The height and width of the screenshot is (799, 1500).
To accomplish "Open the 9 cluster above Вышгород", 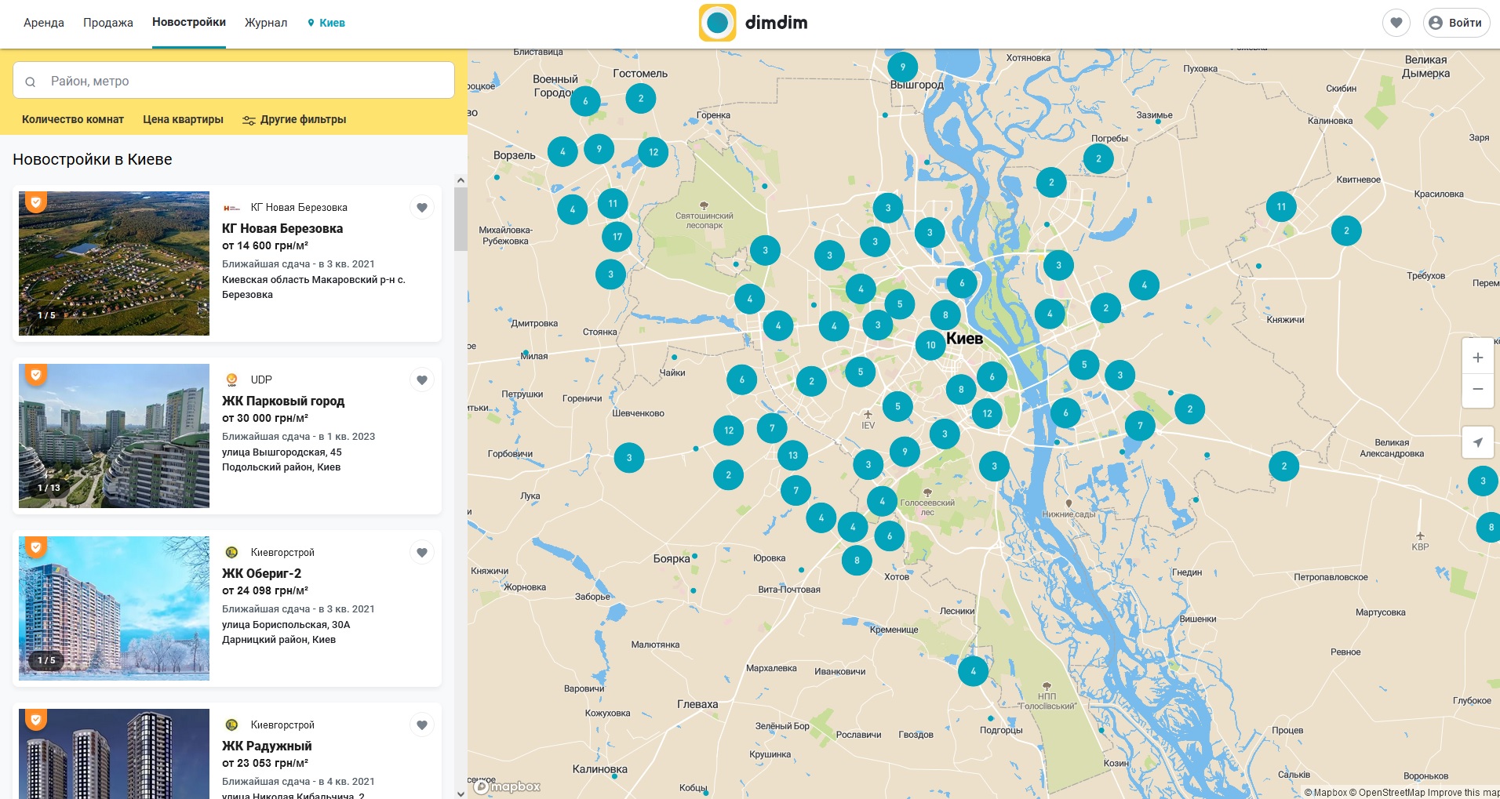I will (903, 67).
